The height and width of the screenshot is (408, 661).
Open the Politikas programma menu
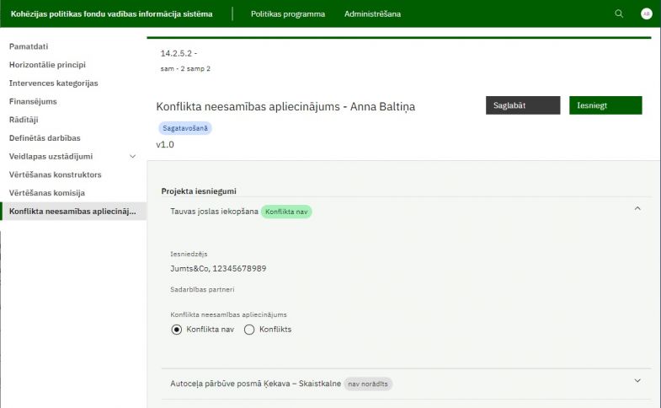click(x=287, y=14)
